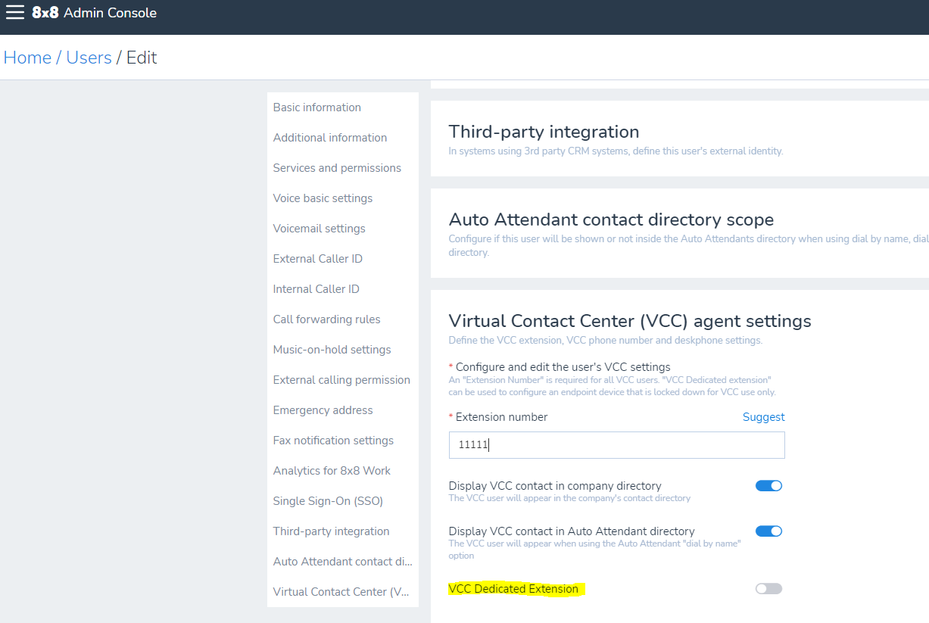
Task: Select Third-party integration in side menu
Action: point(332,531)
